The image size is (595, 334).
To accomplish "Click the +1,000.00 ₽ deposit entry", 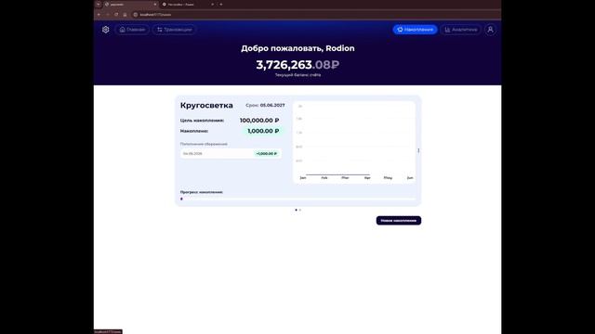I will pyautogui.click(x=231, y=153).
